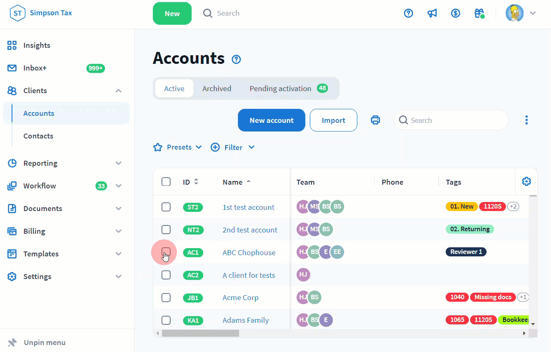Open the Filter dropdown

(x=233, y=147)
